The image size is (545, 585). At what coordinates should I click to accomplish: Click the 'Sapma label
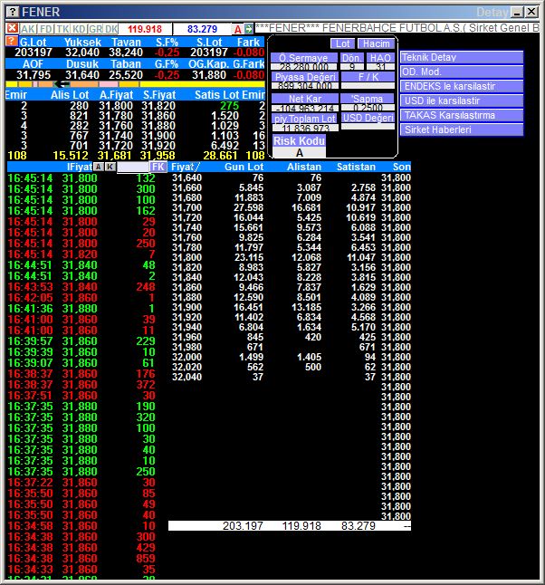tap(367, 99)
